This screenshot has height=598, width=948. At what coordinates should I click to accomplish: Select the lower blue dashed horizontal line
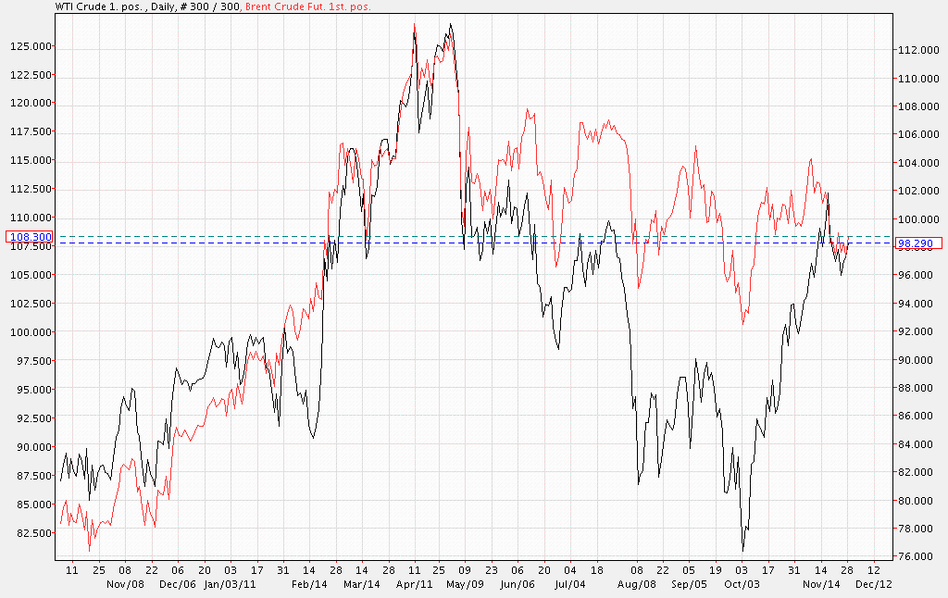pyautogui.click(x=463, y=243)
